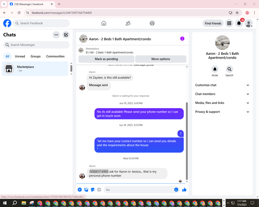Open Chrome tab search dropdown arrow
The width and height of the screenshot is (259, 207).
pos(4,4)
